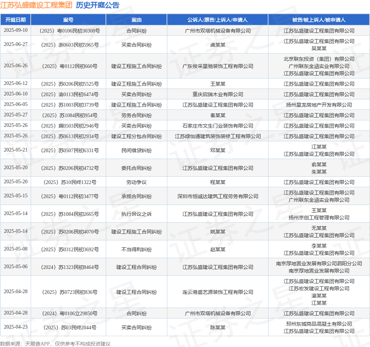Click defendant 江苏宏发建设工程有限公司
The width and height of the screenshot is (370, 347).
(x=319, y=288)
